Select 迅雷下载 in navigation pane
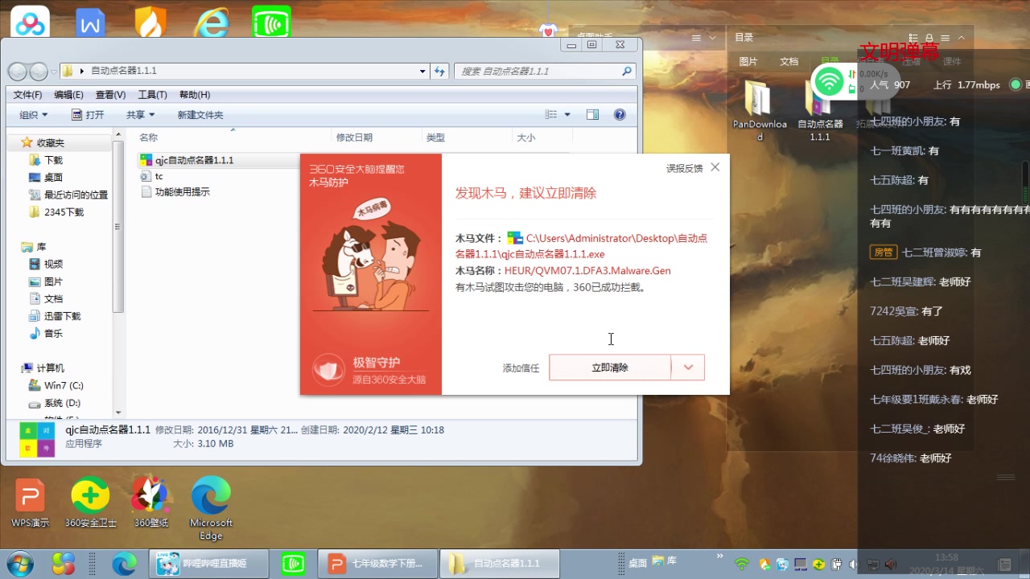This screenshot has height=579, width=1030. [62, 316]
